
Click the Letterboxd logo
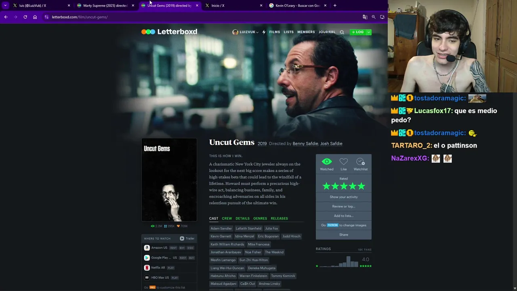(169, 32)
